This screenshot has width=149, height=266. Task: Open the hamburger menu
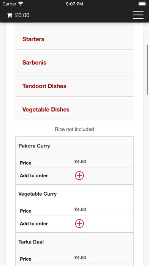[138, 15]
